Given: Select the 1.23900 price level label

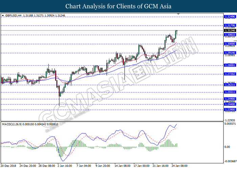Looking at the screenshot, I should coord(230,110).
